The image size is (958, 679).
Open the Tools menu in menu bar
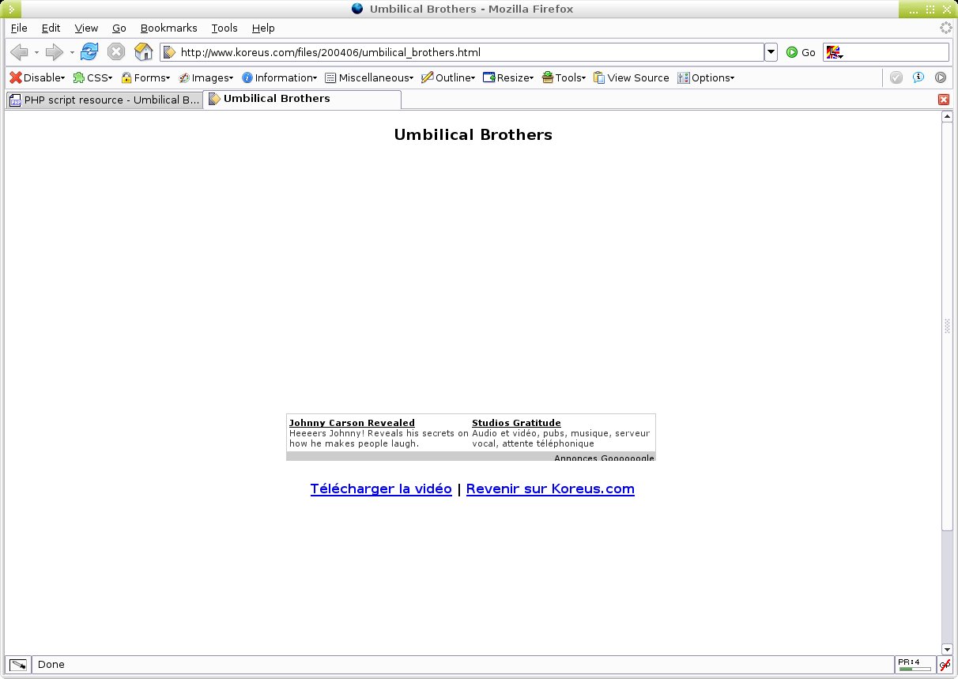point(224,28)
